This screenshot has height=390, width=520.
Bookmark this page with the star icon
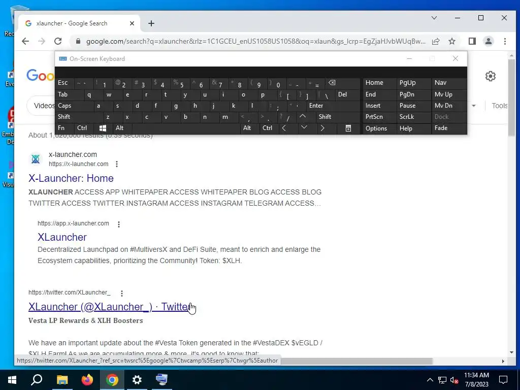pos(451,41)
